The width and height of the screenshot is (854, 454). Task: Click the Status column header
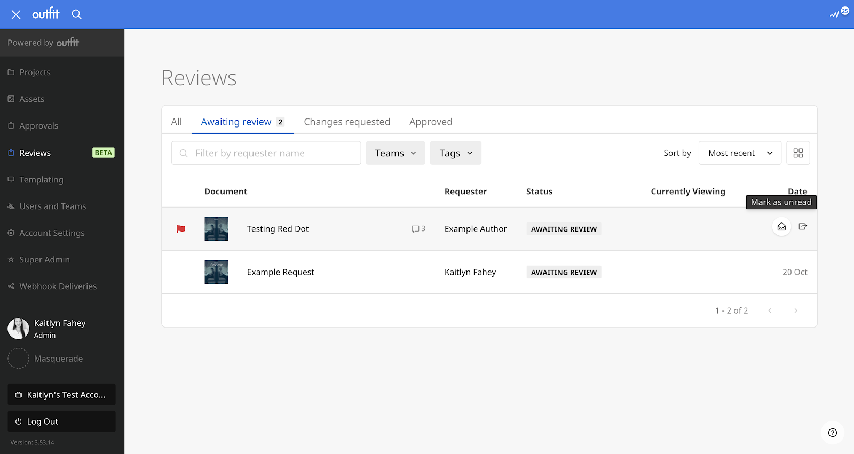click(540, 192)
